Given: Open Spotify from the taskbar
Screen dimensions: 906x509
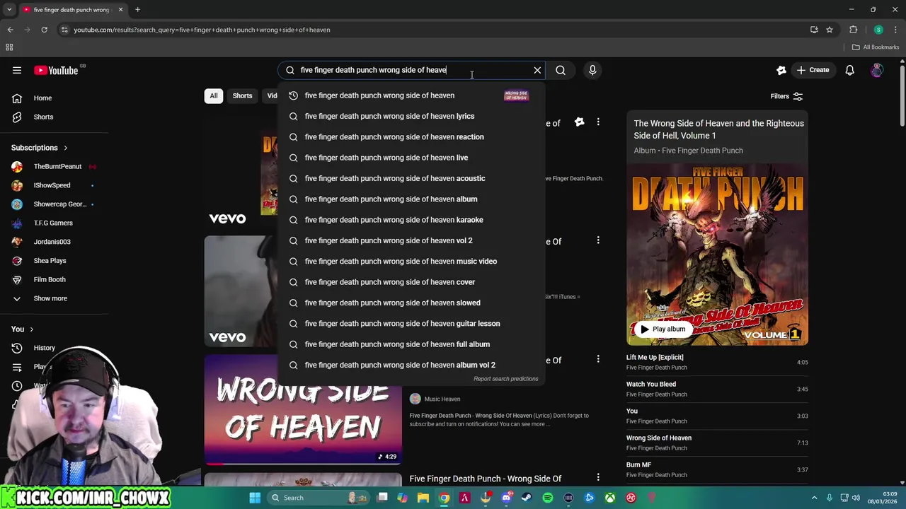Looking at the screenshot, I should click(x=548, y=498).
